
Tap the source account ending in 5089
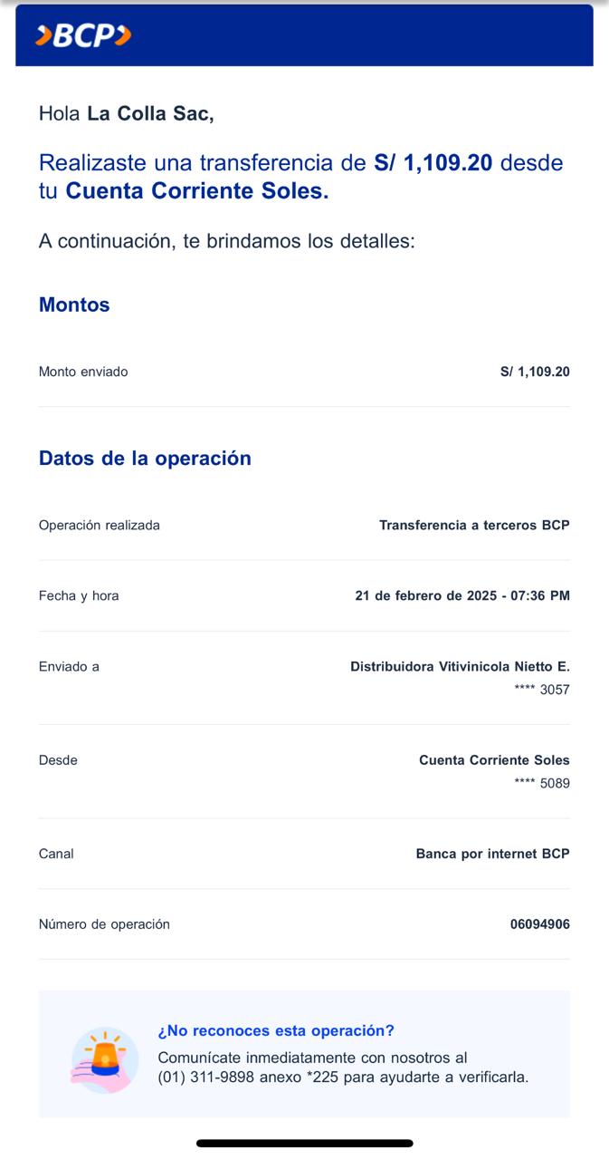(x=542, y=783)
